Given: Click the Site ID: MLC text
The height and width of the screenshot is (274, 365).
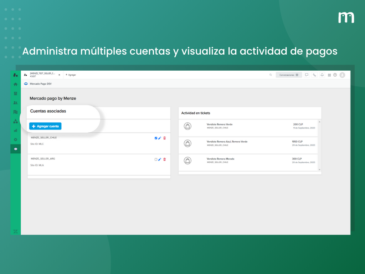Looking at the screenshot, I should [x=37, y=144].
